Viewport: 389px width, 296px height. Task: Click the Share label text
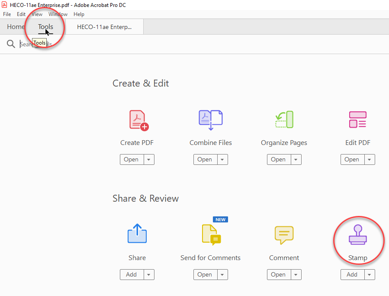(137, 258)
